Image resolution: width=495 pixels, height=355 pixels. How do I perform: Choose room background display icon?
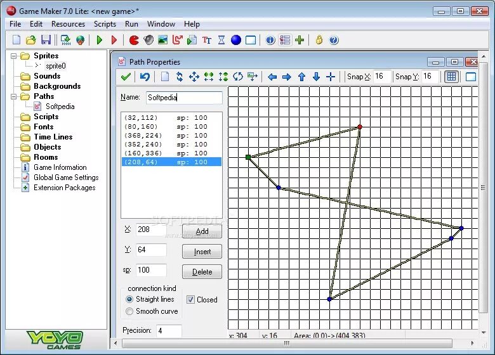click(x=471, y=77)
